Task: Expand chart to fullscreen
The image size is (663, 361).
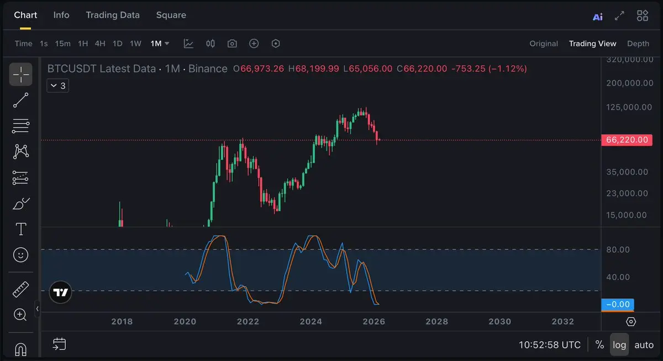Action: point(620,16)
